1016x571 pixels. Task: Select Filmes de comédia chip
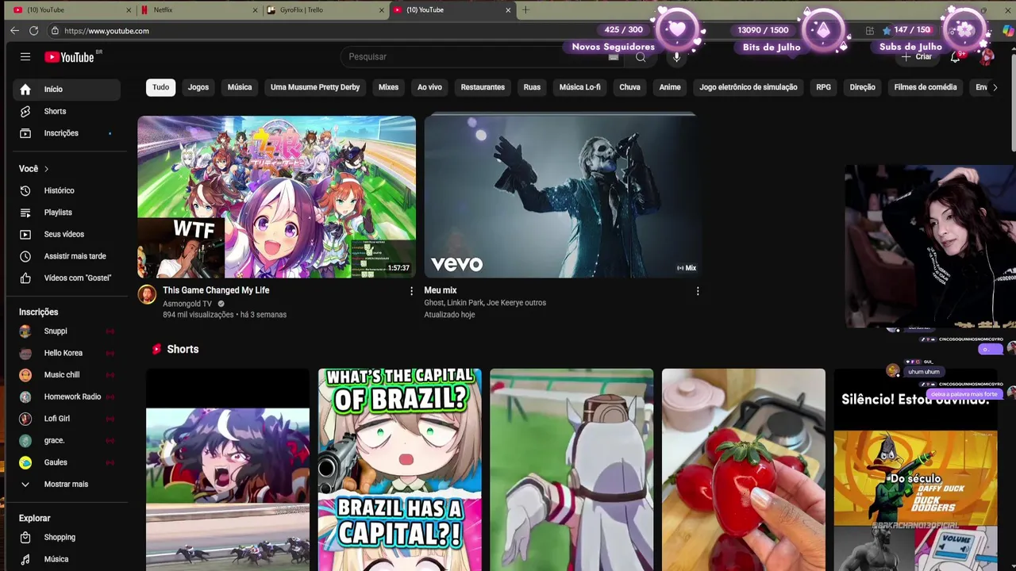coord(926,87)
